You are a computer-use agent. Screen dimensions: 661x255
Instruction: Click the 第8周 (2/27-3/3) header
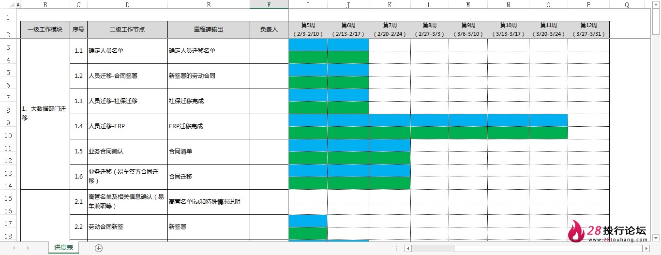tap(429, 30)
